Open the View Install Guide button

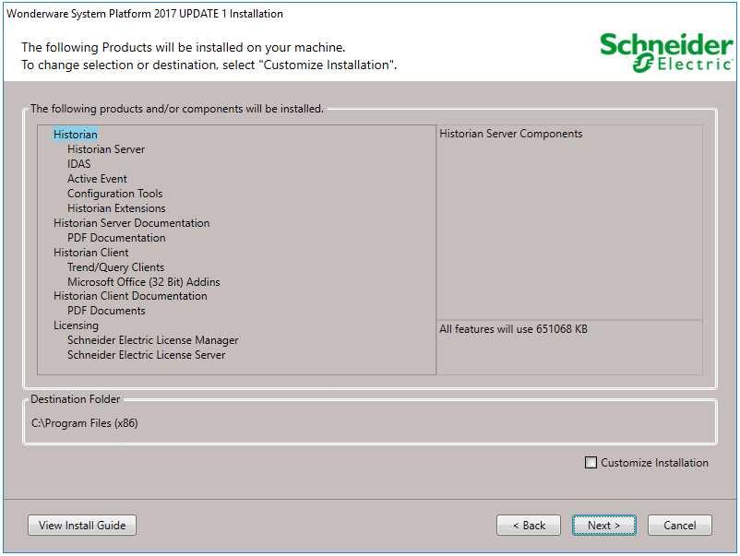(x=82, y=525)
